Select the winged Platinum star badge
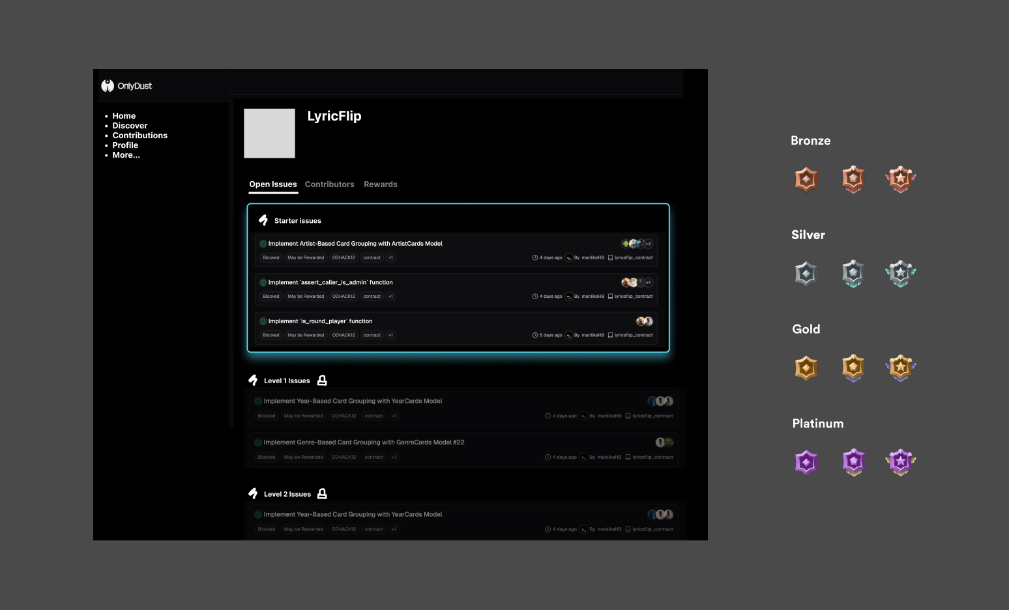 900,462
